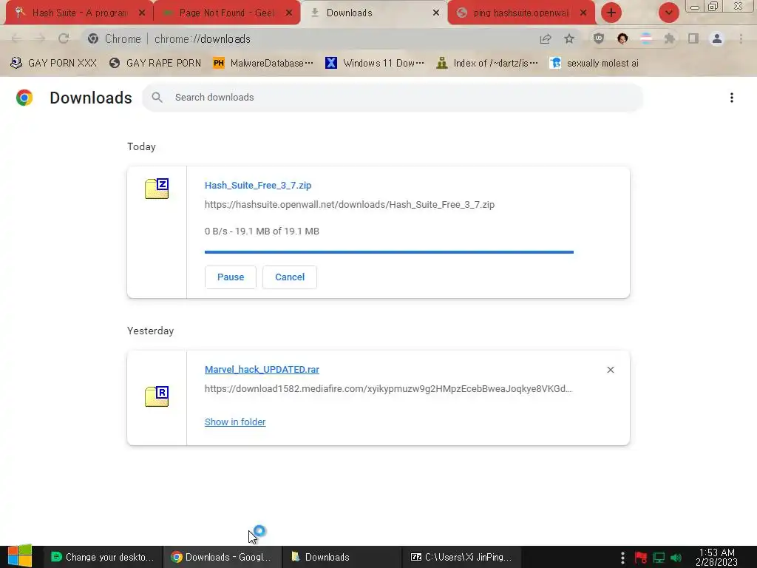Expand hidden tray icons three dots
The height and width of the screenshot is (568, 757).
622,558
